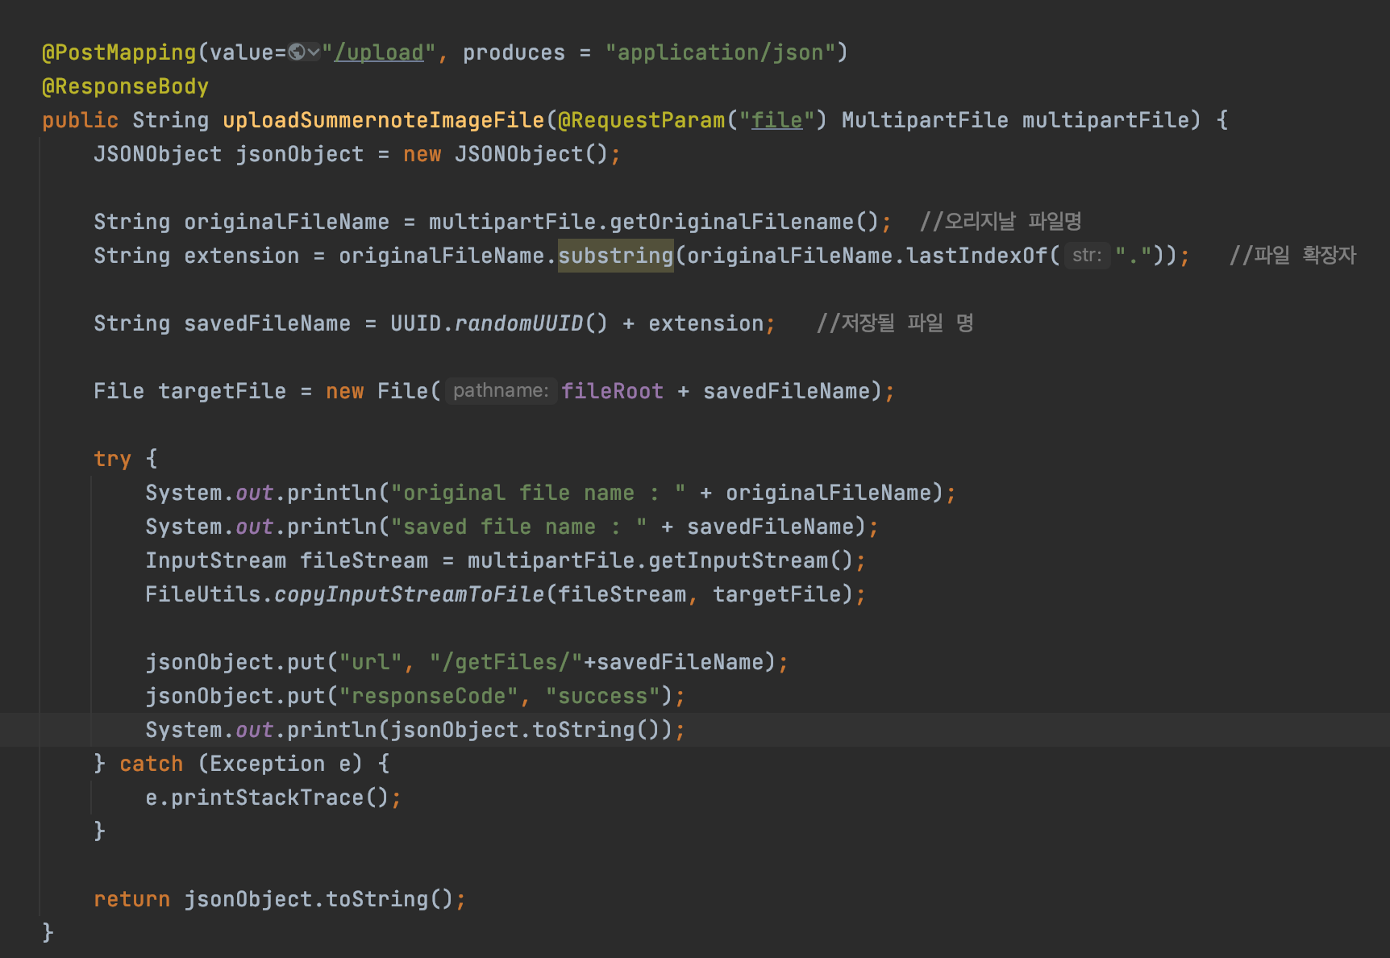Image resolution: width=1390 pixels, height=958 pixels.
Task: Click the @ResponseBody annotation
Action: pos(125,86)
